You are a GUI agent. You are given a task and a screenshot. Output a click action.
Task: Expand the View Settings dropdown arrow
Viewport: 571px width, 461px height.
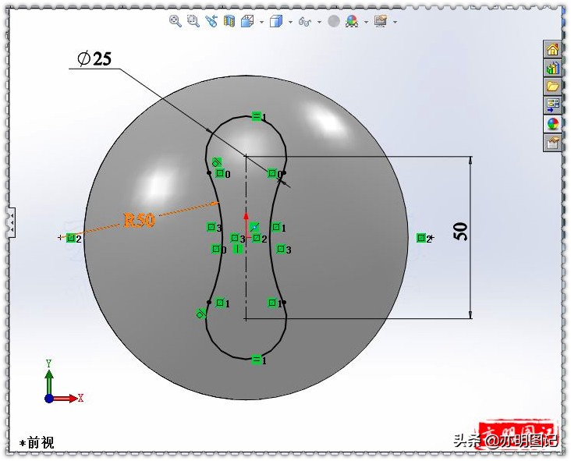click(x=395, y=22)
